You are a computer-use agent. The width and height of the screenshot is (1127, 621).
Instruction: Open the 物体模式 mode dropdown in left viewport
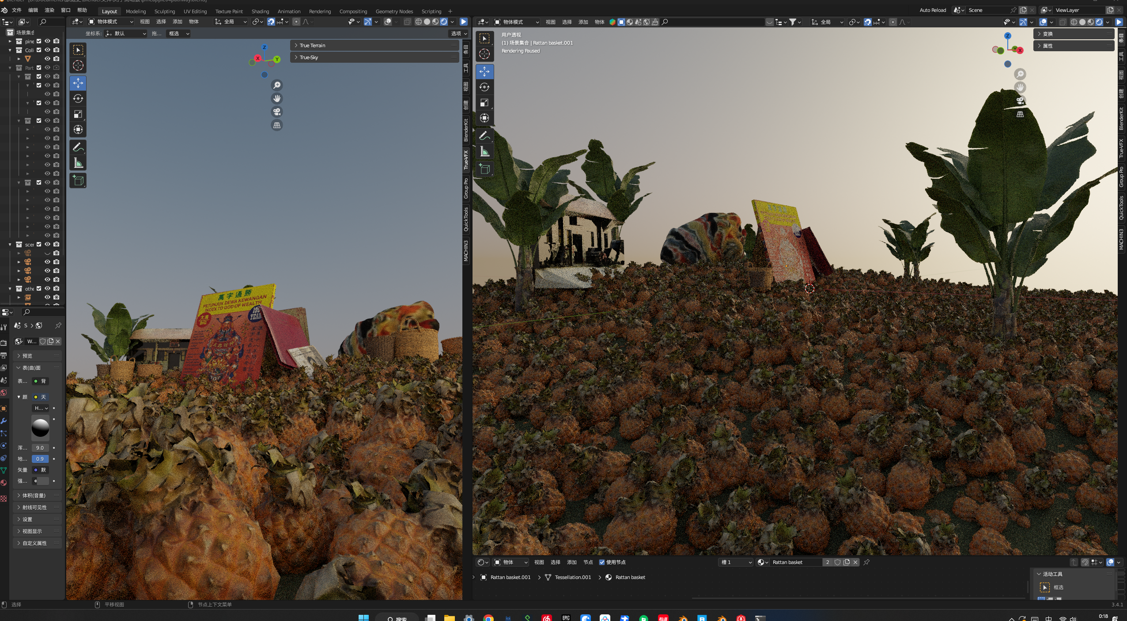point(110,22)
